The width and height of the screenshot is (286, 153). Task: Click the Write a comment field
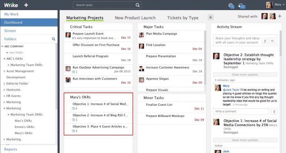pyautogui.click(x=241, y=111)
